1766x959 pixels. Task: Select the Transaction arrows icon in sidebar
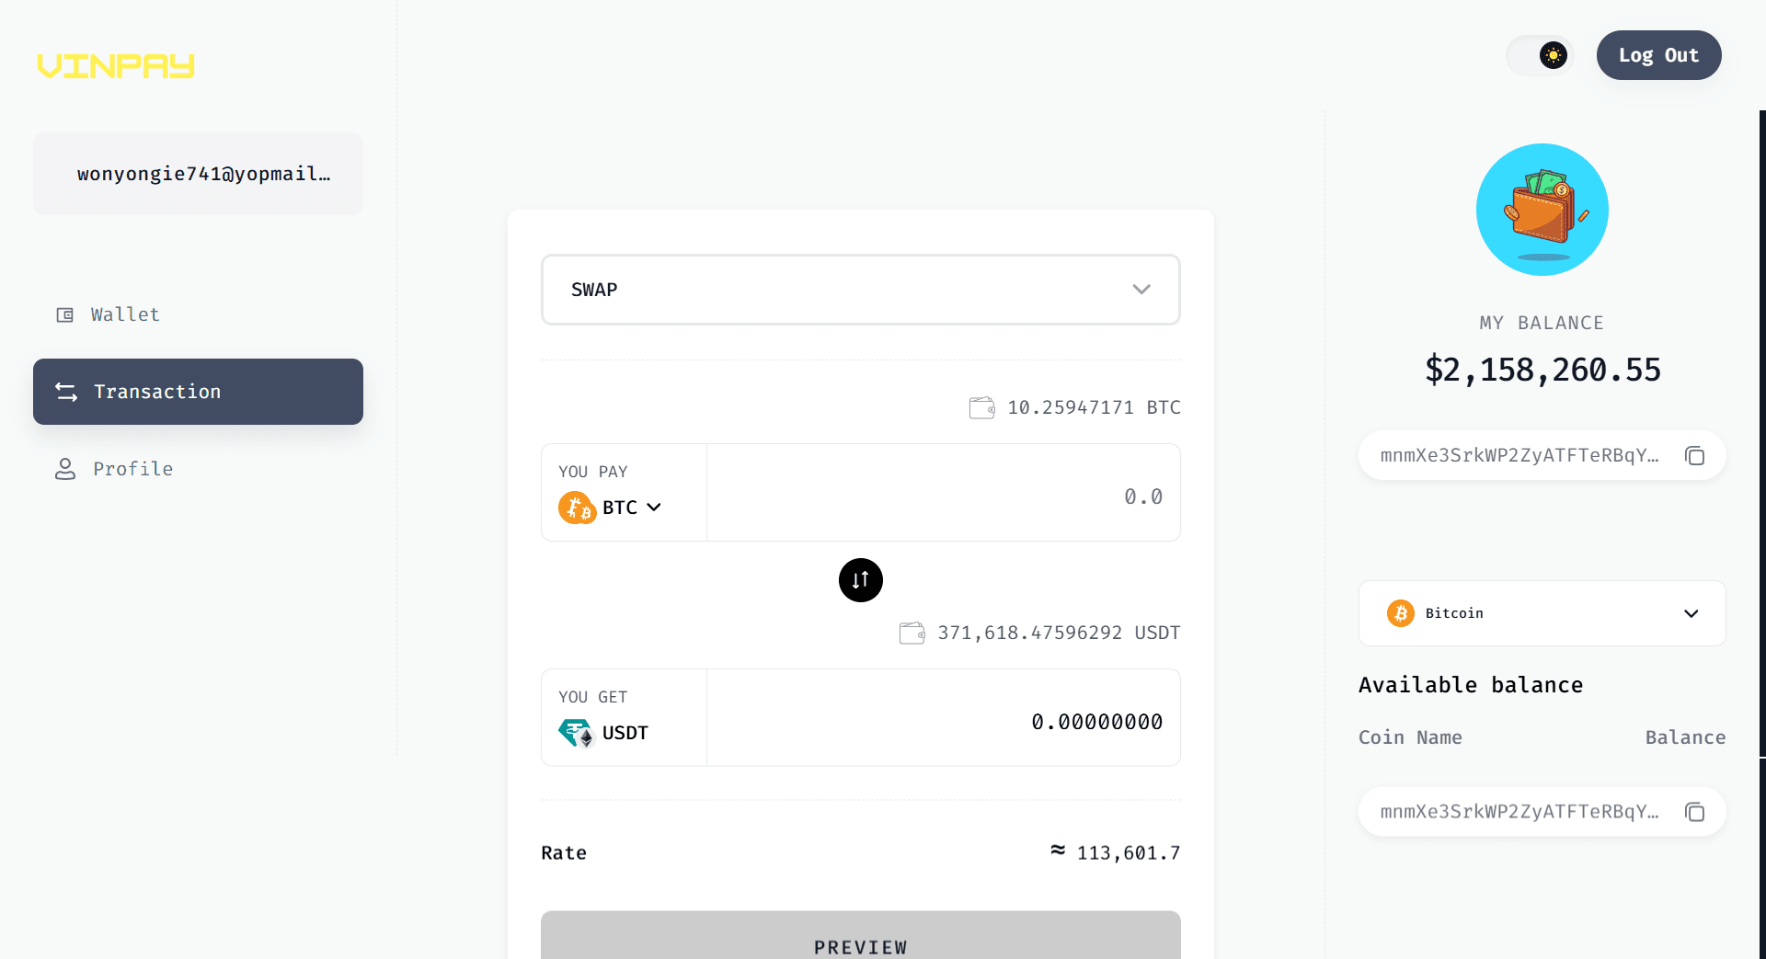(x=64, y=392)
